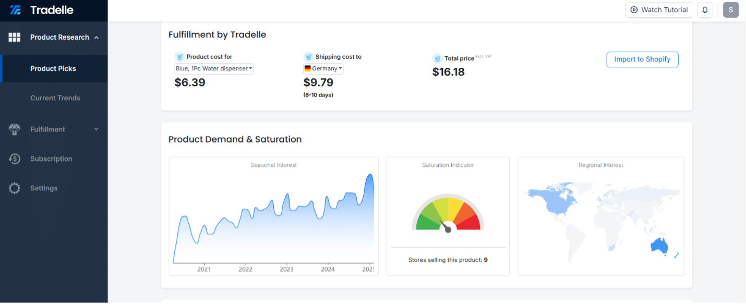The height and width of the screenshot is (304, 746).
Task: Open the user avatar S menu
Action: pyautogui.click(x=730, y=10)
